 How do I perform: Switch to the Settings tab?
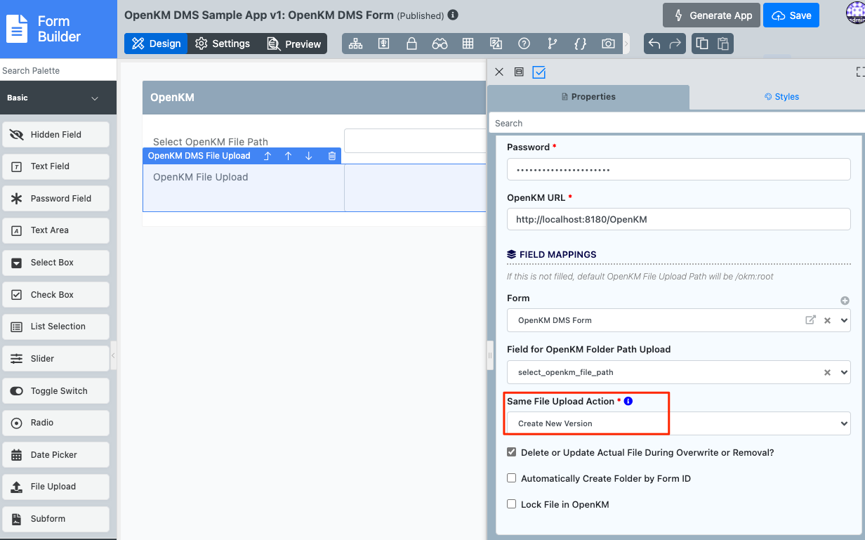click(223, 44)
